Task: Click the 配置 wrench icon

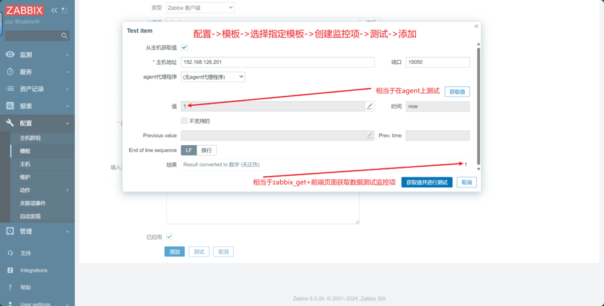Action: click(x=10, y=123)
